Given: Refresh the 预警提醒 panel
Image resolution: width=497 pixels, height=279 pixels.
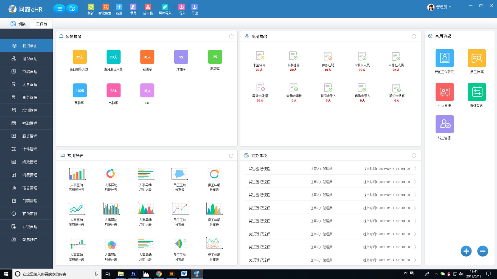Looking at the screenshot, I should click(x=231, y=37).
